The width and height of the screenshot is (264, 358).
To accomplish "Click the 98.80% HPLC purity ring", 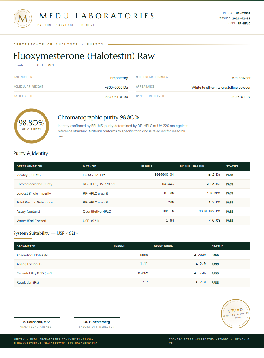I will (x=32, y=126).
